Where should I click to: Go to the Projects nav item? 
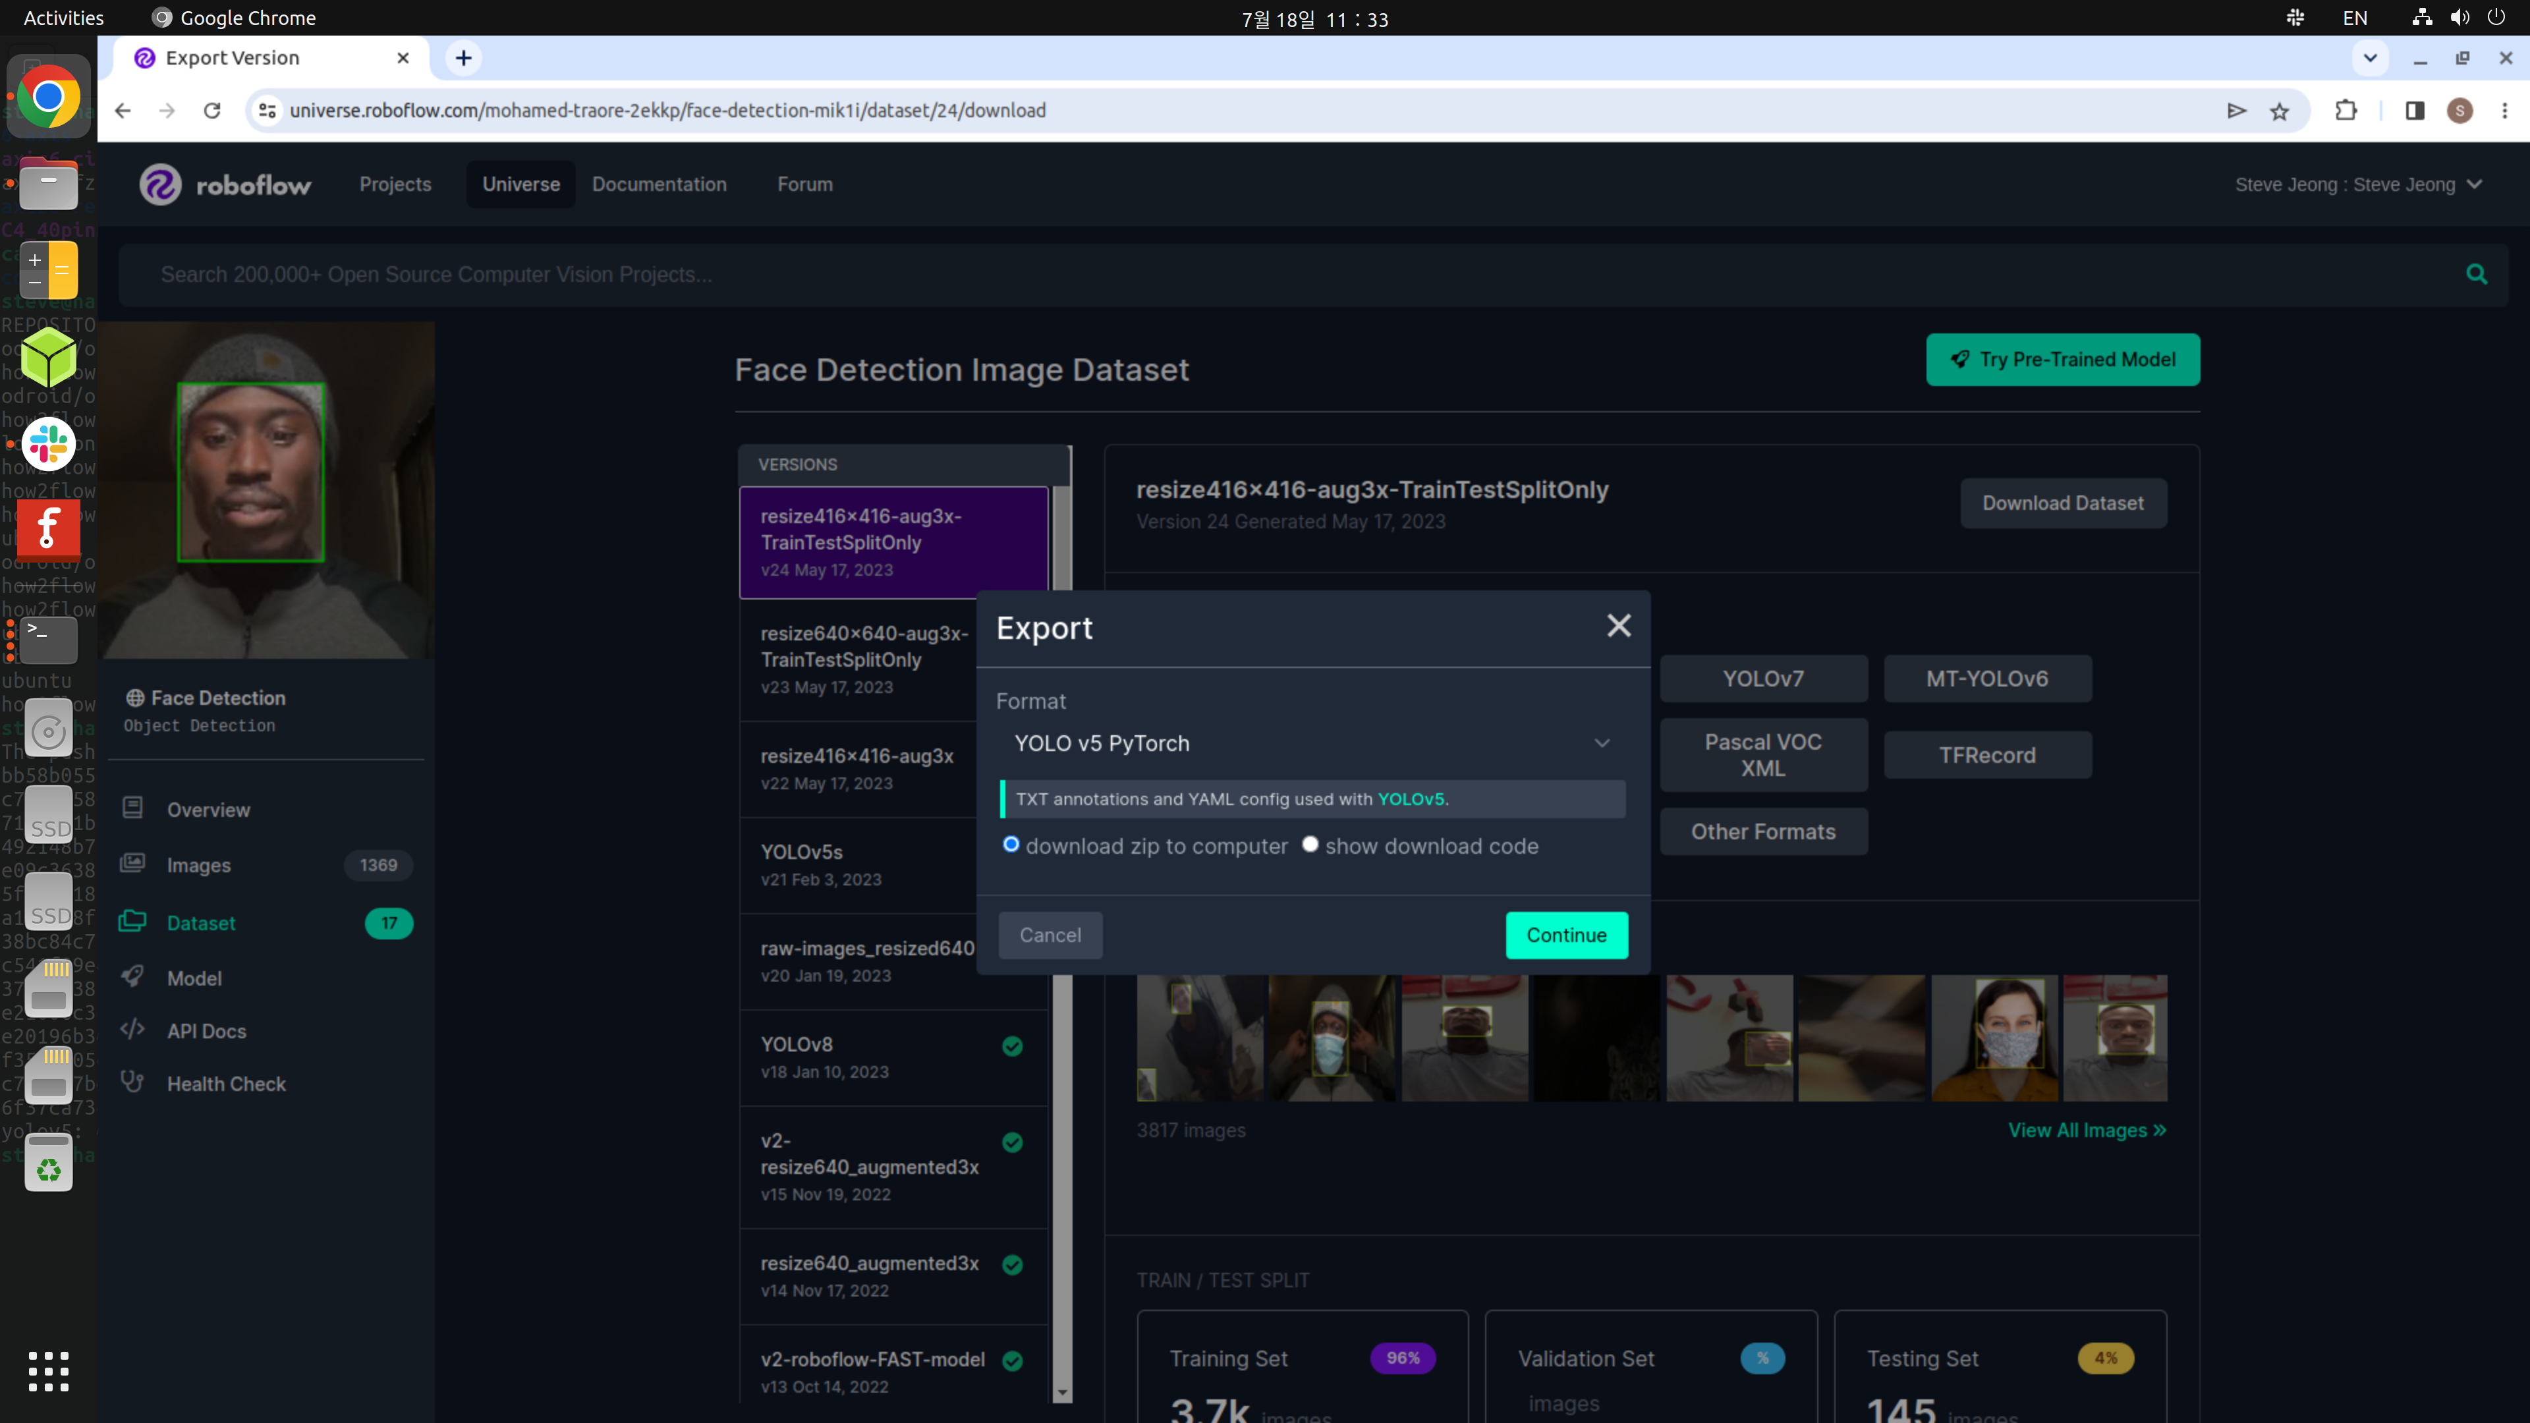click(x=395, y=184)
